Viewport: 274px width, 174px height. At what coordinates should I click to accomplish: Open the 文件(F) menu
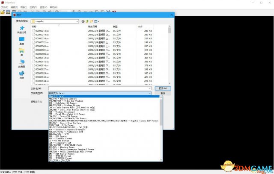[5, 7]
